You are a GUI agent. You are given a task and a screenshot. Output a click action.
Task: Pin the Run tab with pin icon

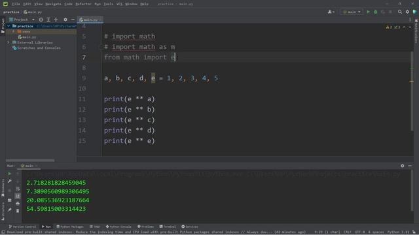(x=9, y=210)
